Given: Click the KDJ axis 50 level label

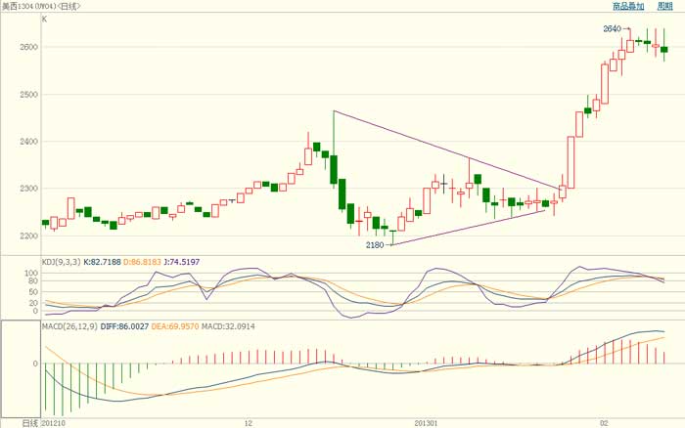Looking at the screenshot, I should click(x=34, y=292).
